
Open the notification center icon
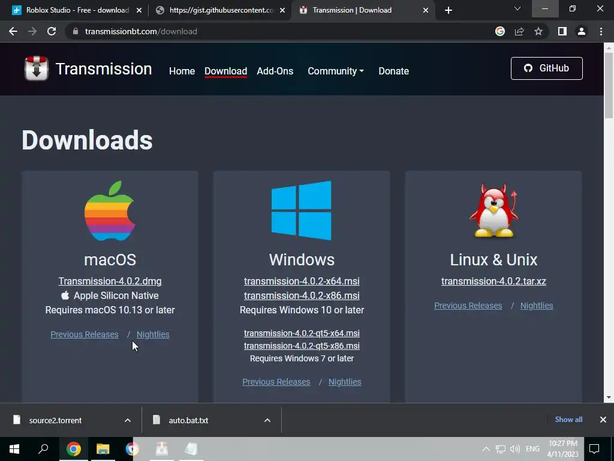tap(594, 449)
